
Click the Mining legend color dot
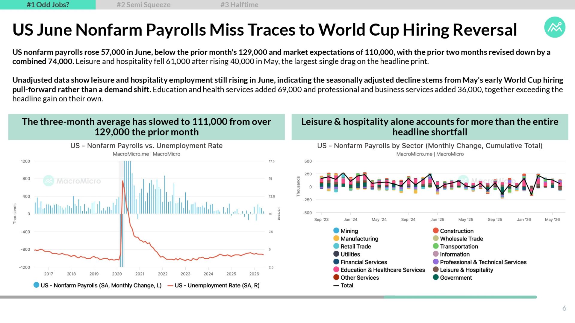[x=336, y=231]
